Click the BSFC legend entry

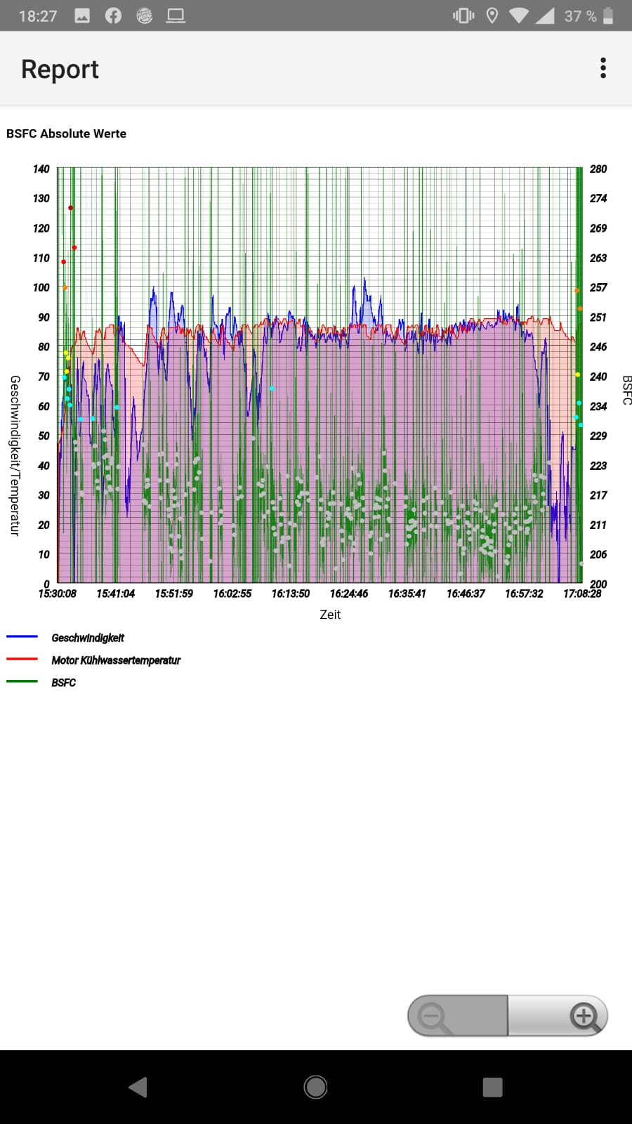pos(63,683)
